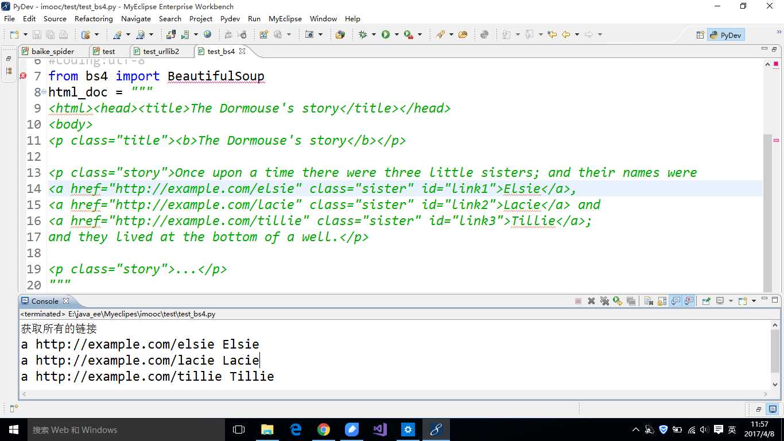Click Remove All Terminated Launches in Console

pyautogui.click(x=604, y=301)
